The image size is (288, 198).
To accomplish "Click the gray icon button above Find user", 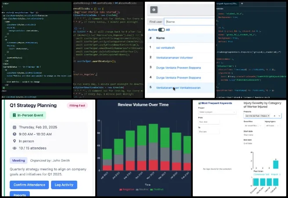I will 154,10.
